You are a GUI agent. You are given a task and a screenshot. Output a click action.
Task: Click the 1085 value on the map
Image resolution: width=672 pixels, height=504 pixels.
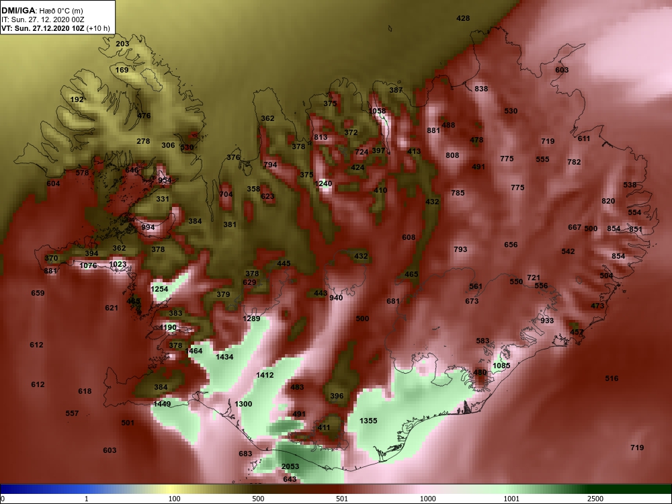click(501, 366)
